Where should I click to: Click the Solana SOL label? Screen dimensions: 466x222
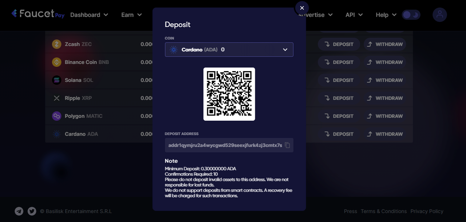[79, 80]
